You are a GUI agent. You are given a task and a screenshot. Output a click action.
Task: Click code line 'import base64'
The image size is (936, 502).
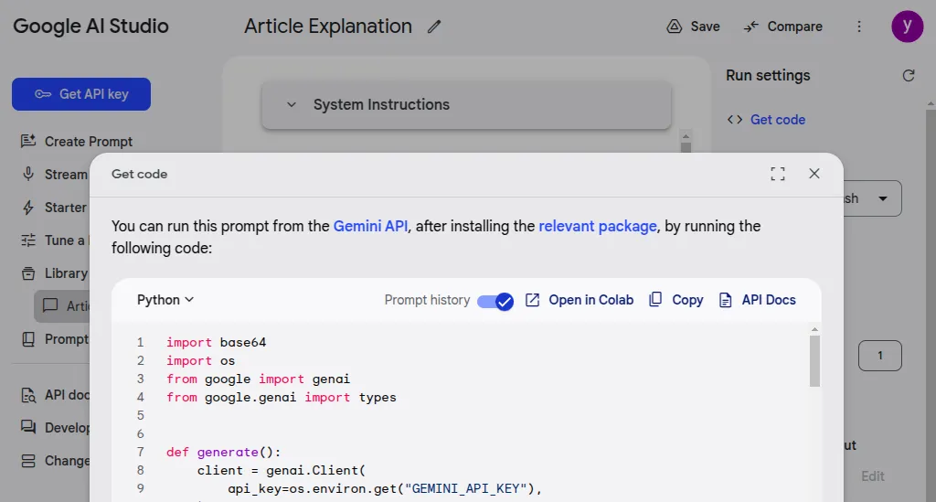[216, 342]
